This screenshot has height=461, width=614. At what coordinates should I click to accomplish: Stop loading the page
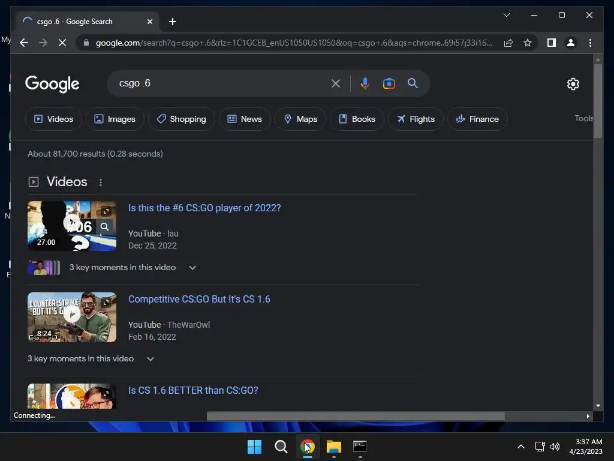[62, 43]
